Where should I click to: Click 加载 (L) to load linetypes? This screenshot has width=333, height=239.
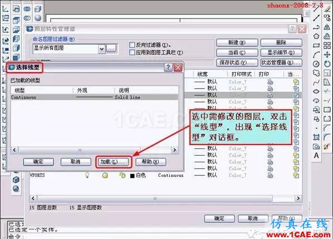click(x=113, y=162)
